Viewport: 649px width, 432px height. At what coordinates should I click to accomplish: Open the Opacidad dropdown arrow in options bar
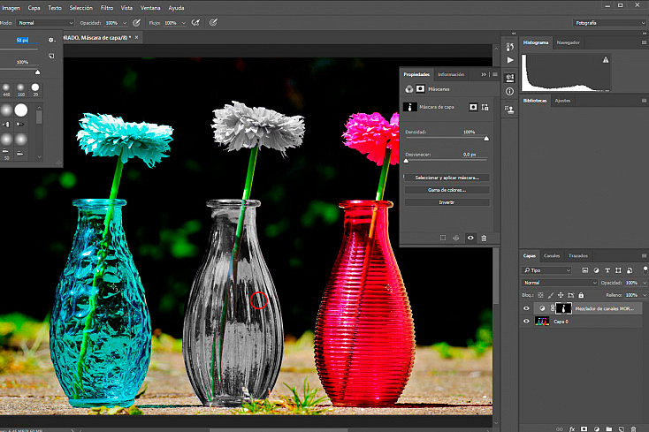coord(125,23)
